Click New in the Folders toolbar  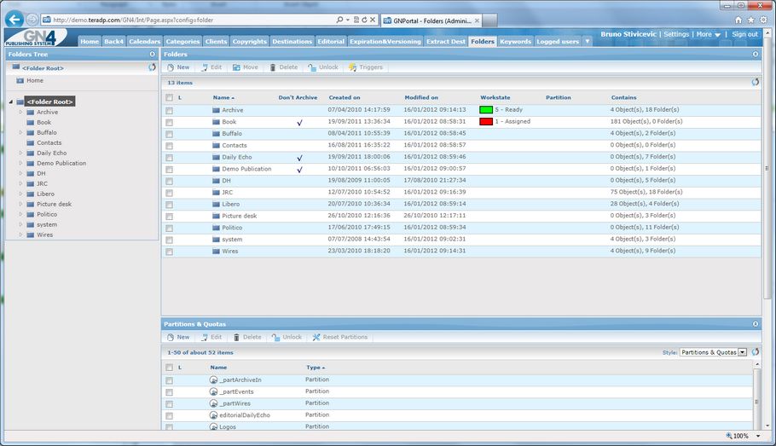178,67
